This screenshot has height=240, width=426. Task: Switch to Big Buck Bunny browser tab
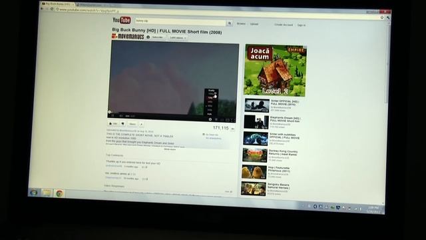point(58,4)
